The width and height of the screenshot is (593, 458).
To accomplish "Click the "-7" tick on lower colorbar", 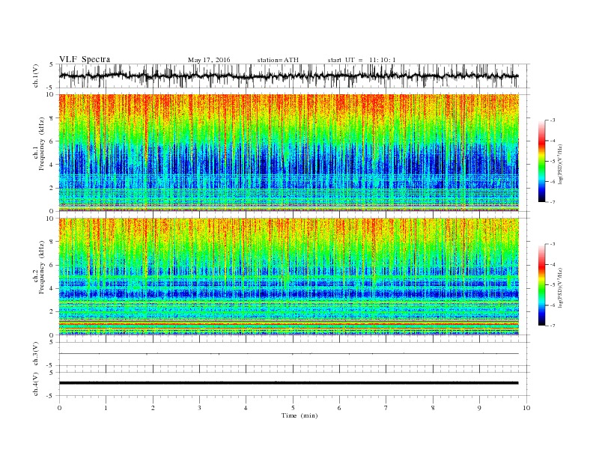I will [553, 326].
